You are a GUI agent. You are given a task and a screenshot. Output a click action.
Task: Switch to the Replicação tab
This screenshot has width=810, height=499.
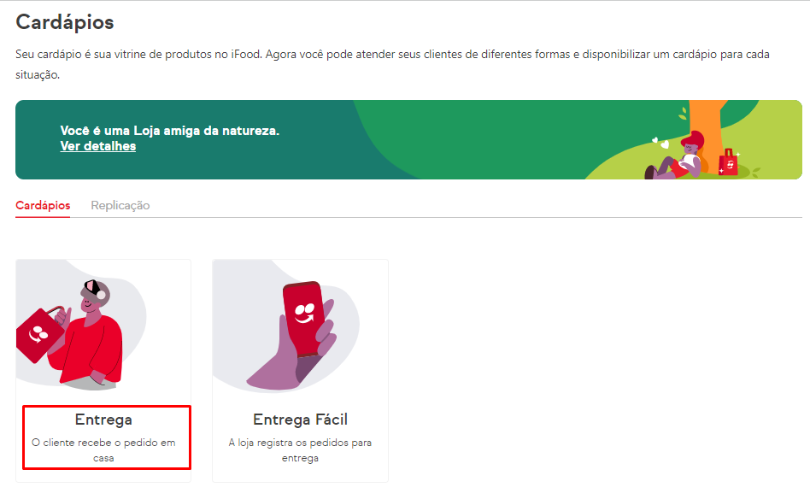click(x=120, y=205)
